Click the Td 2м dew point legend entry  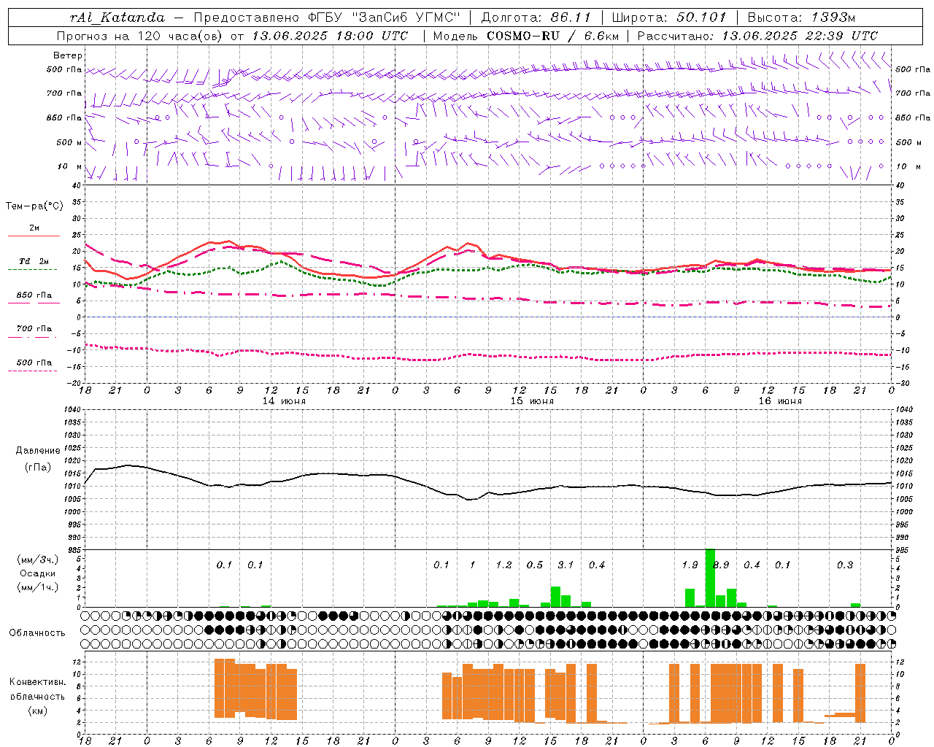click(x=34, y=261)
